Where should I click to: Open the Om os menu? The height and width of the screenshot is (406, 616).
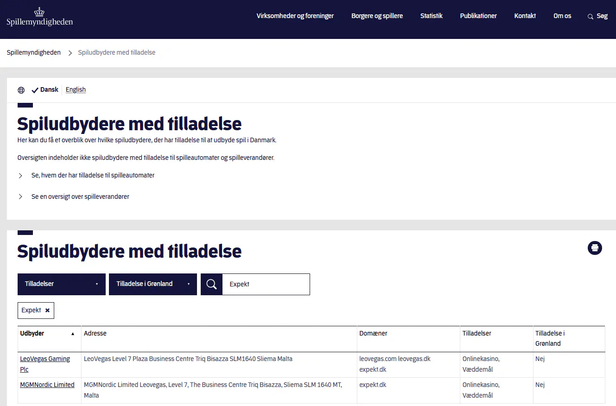click(x=562, y=16)
